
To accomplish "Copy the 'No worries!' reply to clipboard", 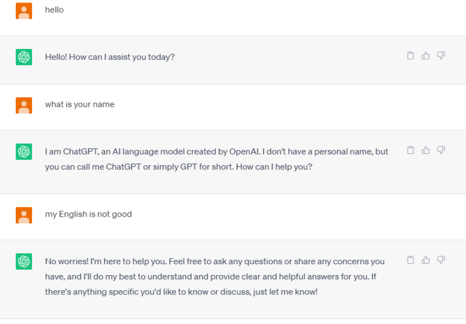I will 411,260.
